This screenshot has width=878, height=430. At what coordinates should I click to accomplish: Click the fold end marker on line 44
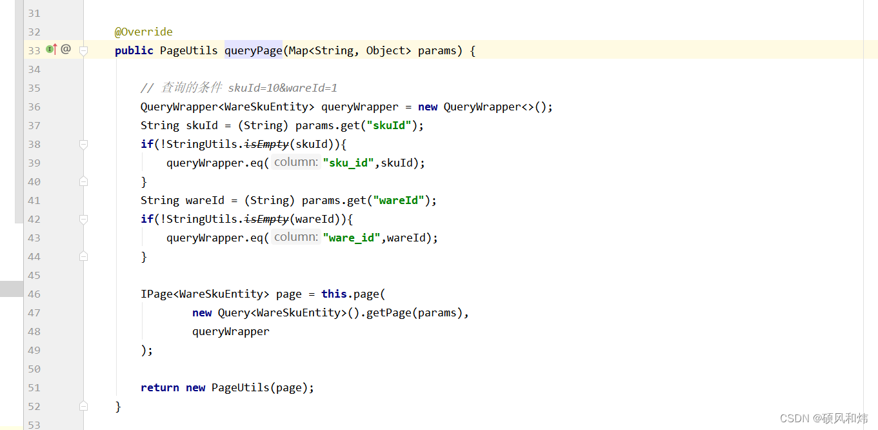tap(83, 256)
